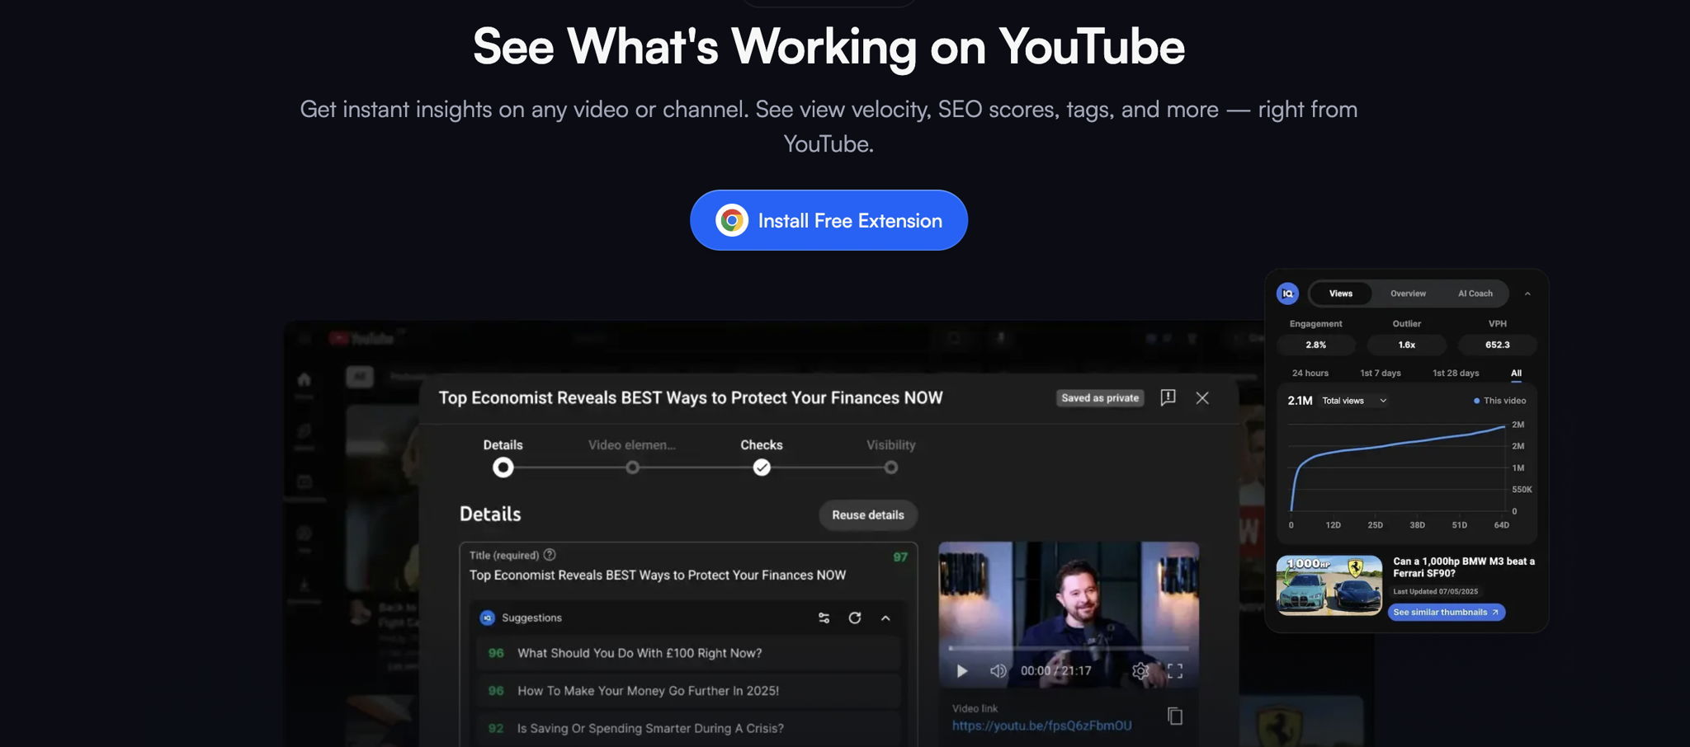This screenshot has height=747, width=1690.
Task: Open the BMW M3 vs Ferrari thumbnail
Action: (1329, 585)
